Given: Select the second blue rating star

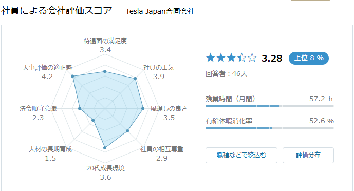Looking at the screenshot, I should 220,58.
